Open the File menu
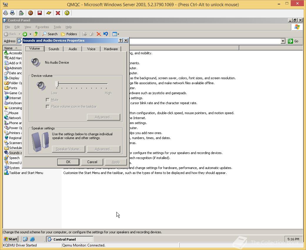This screenshot has height=250, width=306. coord(7,27)
